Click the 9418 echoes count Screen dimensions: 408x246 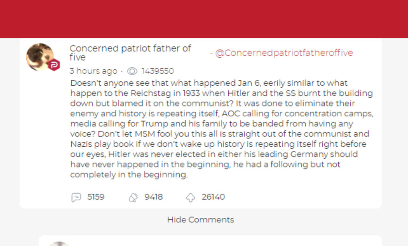click(153, 197)
